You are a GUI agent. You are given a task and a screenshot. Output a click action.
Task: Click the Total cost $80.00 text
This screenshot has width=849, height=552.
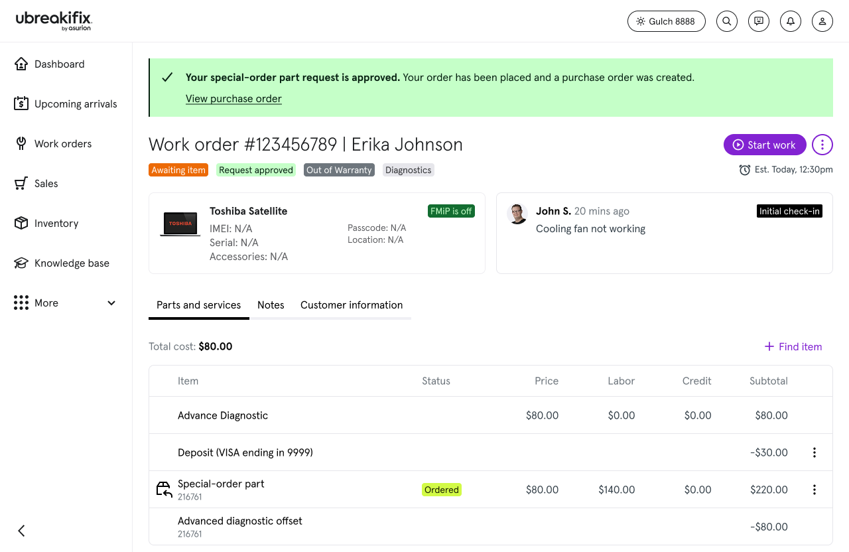tap(190, 346)
